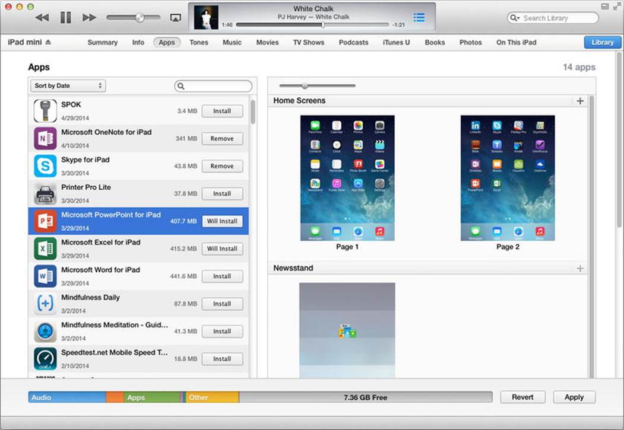Screen dimensions: 624x430
Task: Click the Apply button
Action: pyautogui.click(x=574, y=397)
